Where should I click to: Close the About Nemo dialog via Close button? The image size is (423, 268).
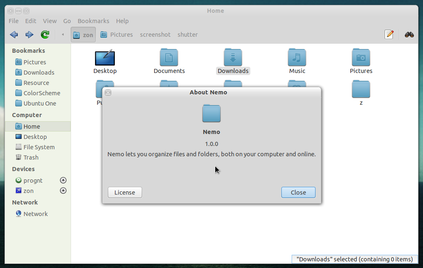coord(298,192)
